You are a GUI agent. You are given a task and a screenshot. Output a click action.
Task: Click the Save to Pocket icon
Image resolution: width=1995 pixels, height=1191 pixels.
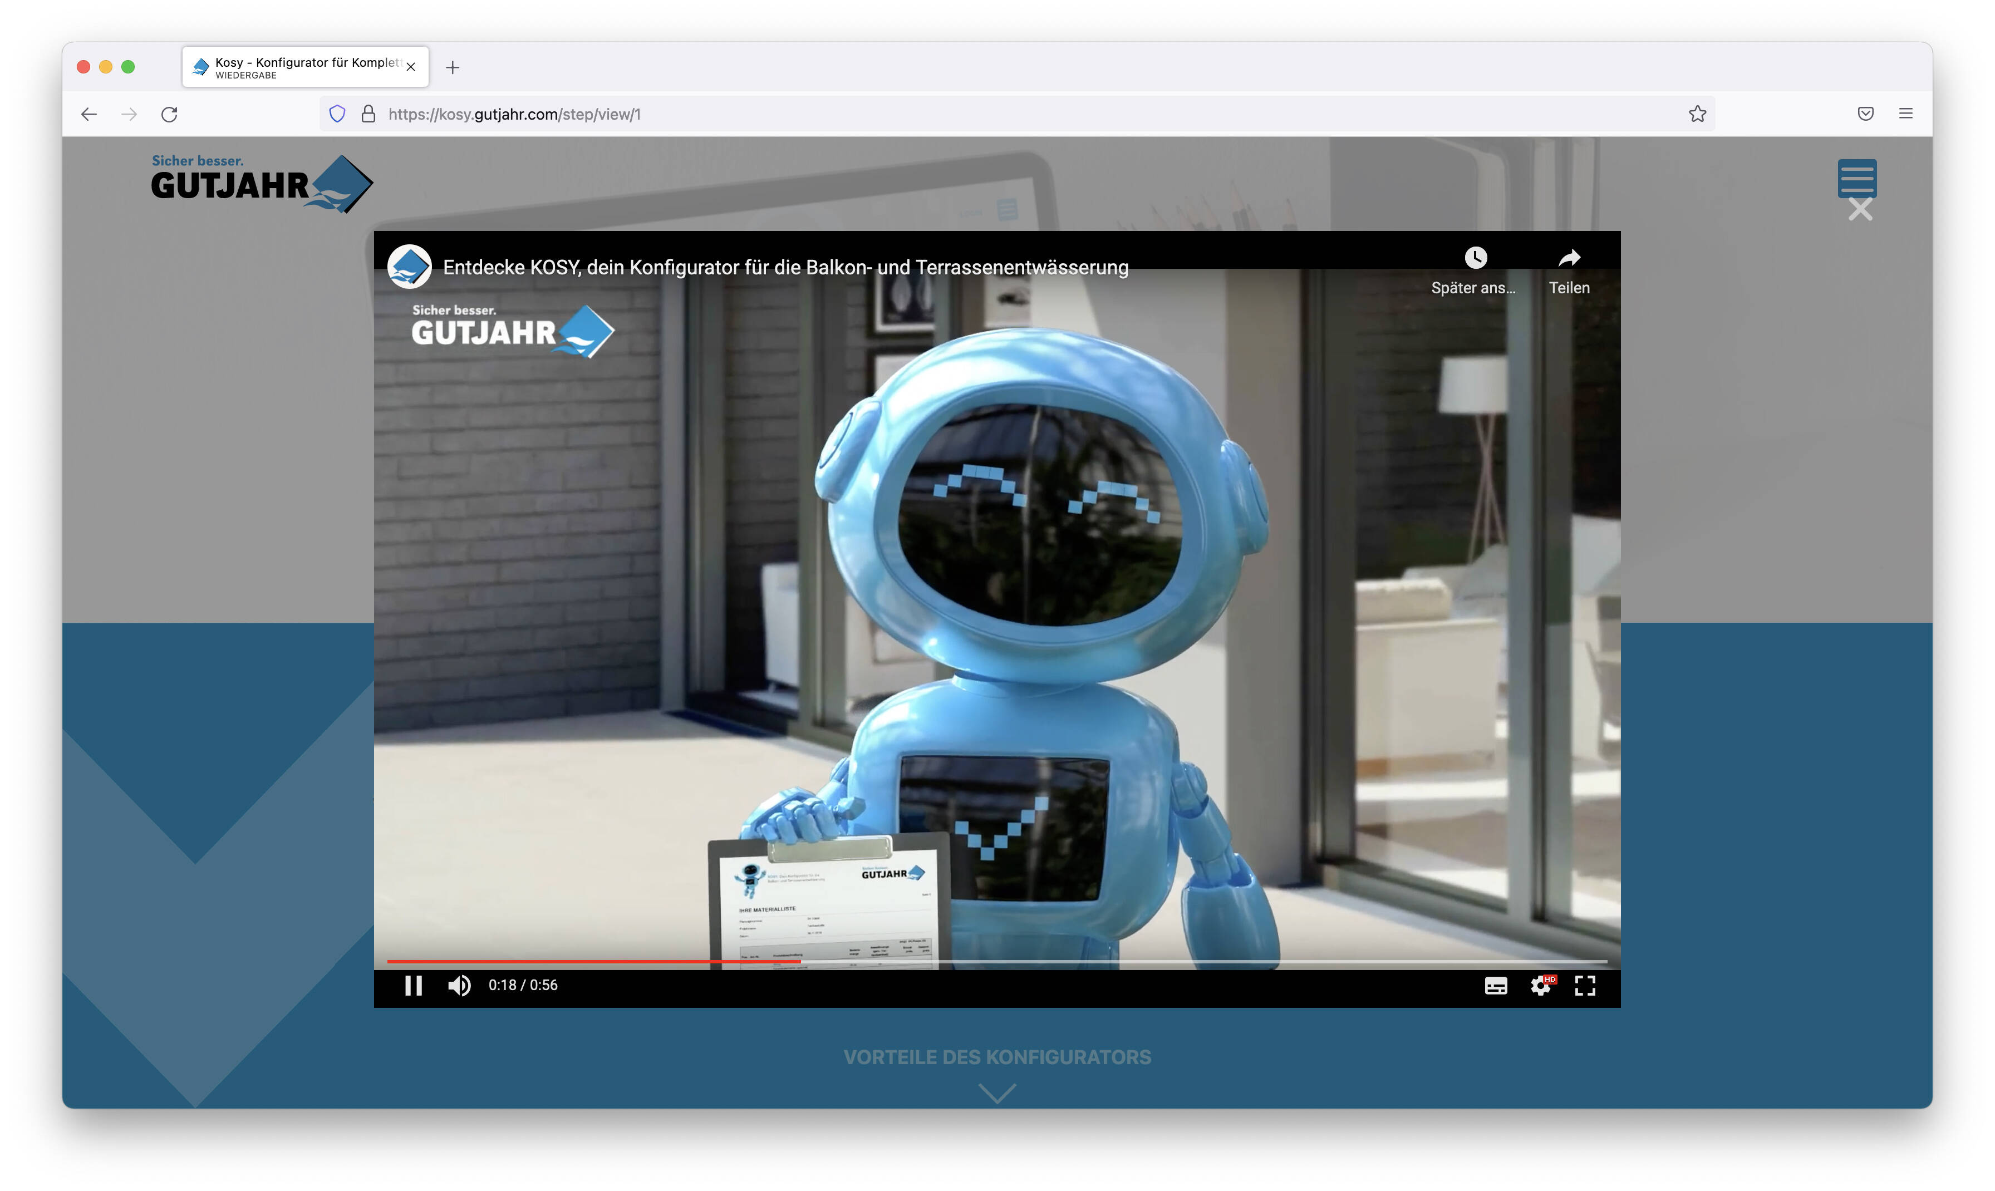pos(1865,114)
